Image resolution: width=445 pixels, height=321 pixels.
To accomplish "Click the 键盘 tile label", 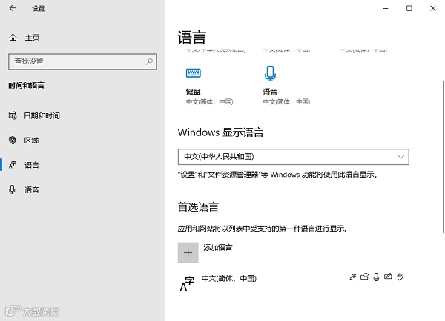I will [194, 92].
